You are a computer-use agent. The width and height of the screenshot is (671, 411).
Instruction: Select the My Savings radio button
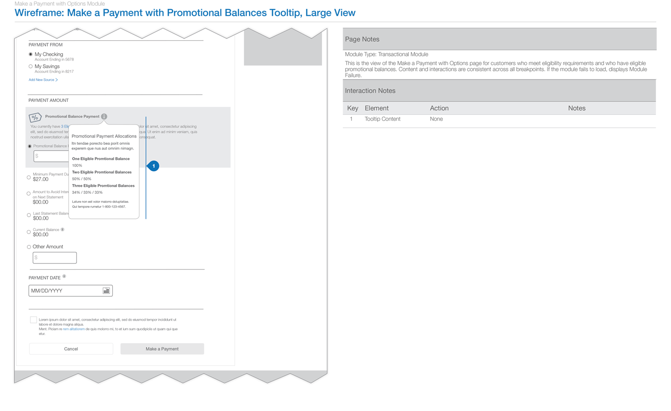[x=30, y=67]
